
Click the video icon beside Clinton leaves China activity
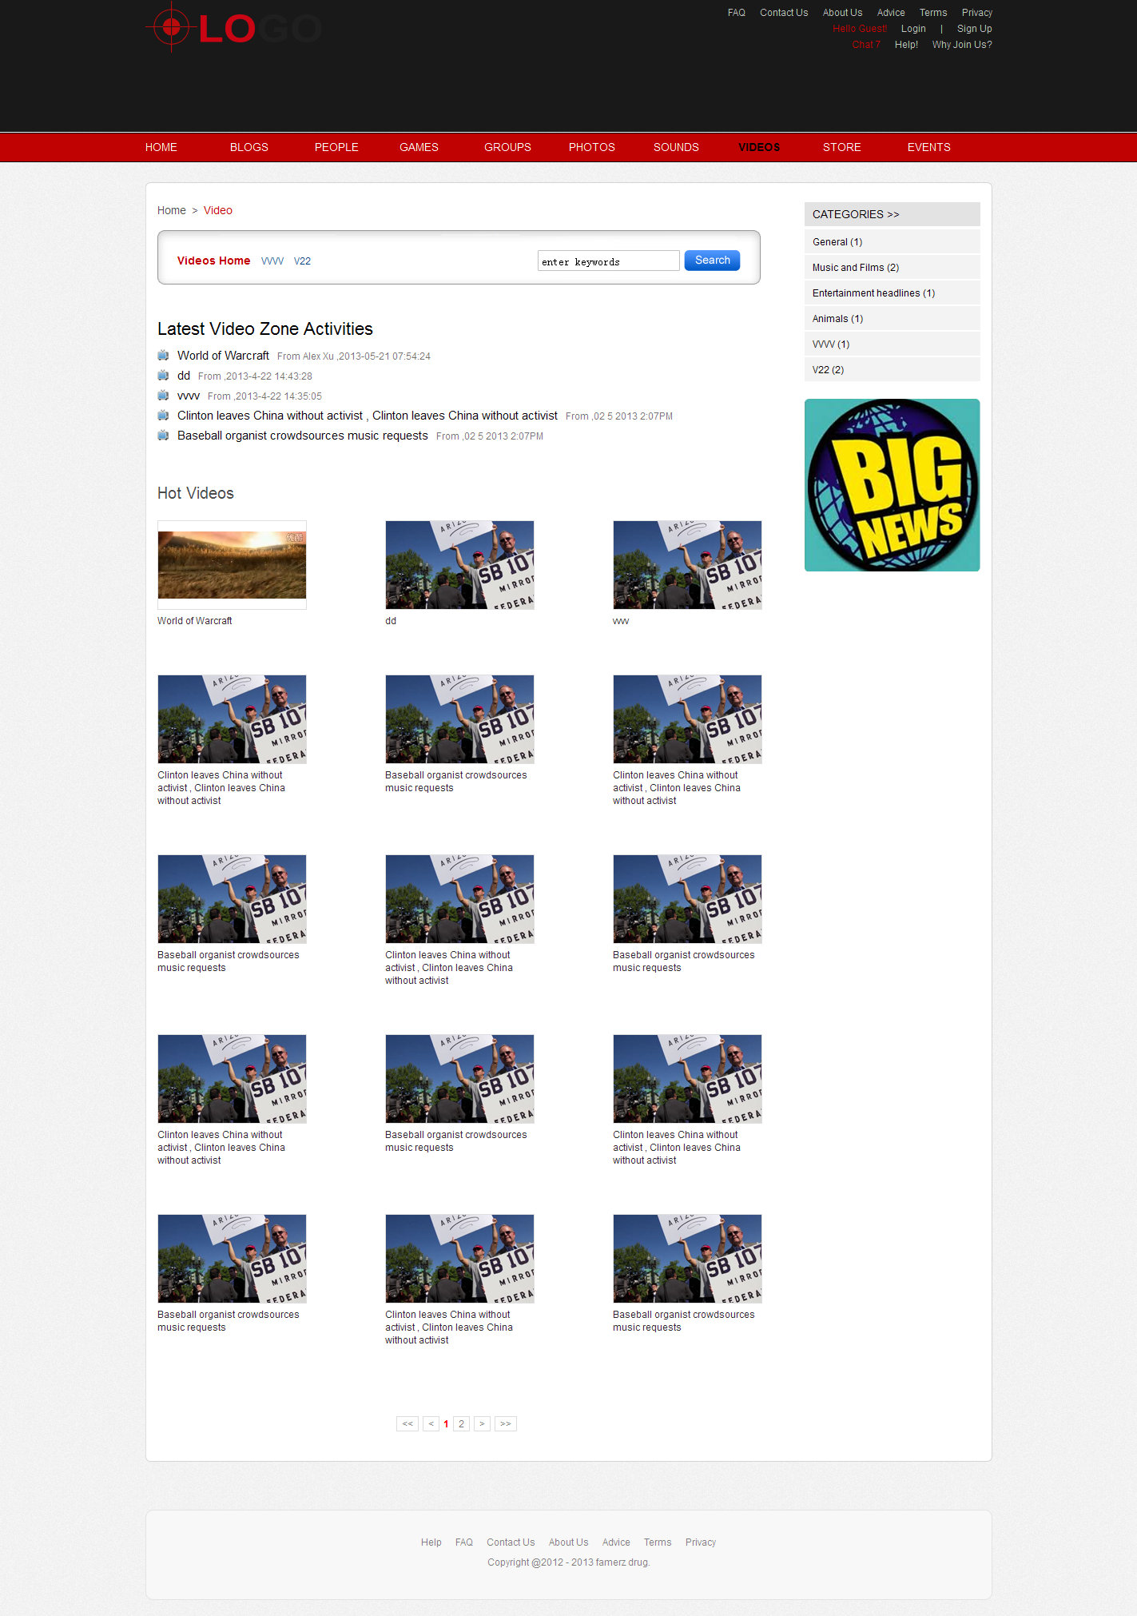coord(163,415)
